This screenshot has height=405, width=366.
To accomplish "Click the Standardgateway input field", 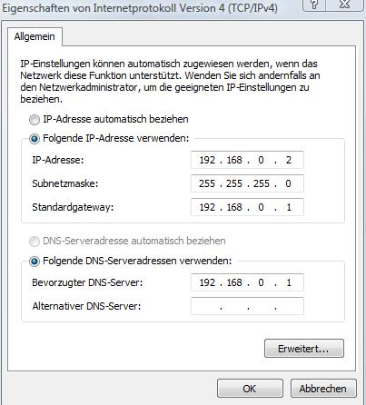I will click(247, 207).
